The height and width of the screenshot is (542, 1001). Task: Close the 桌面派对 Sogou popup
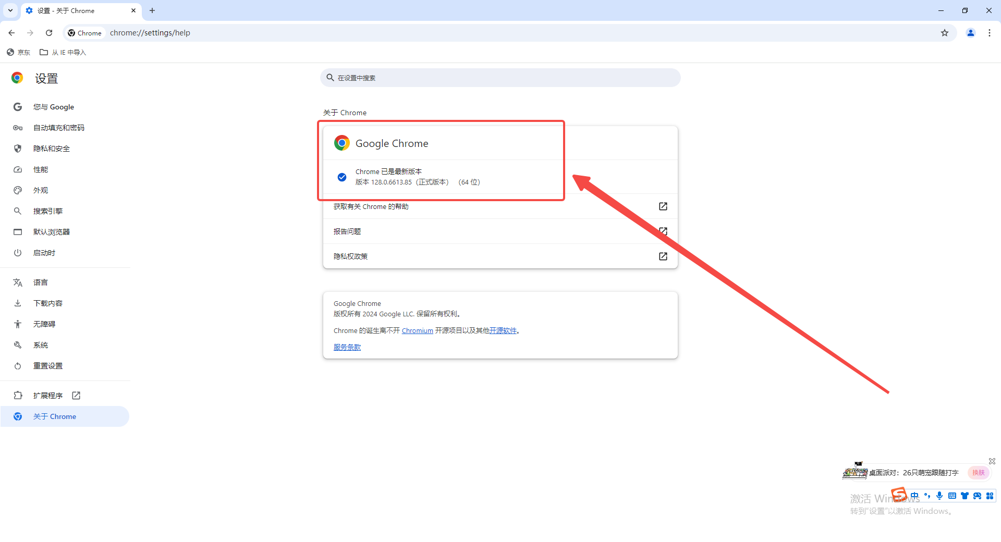point(992,461)
